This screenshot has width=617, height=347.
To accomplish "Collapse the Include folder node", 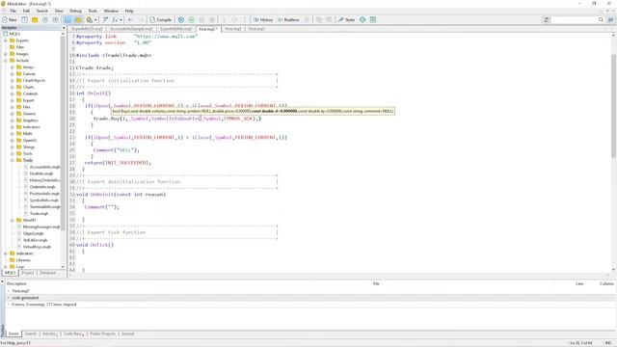I will point(6,61).
